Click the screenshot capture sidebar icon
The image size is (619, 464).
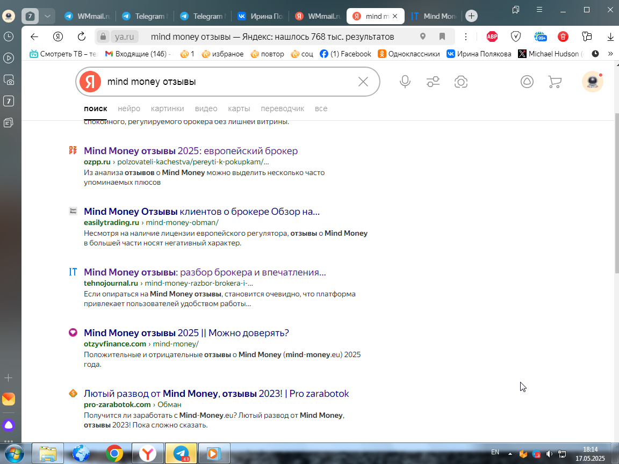pos(9,79)
